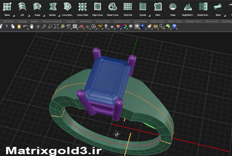232x156 pixels.
Task: Click the Render blue ball icon
Action: (143, 27)
